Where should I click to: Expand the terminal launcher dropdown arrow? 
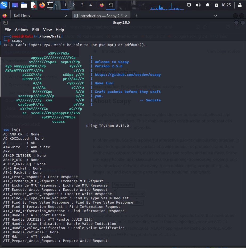pyautogui.click(x=56, y=5)
